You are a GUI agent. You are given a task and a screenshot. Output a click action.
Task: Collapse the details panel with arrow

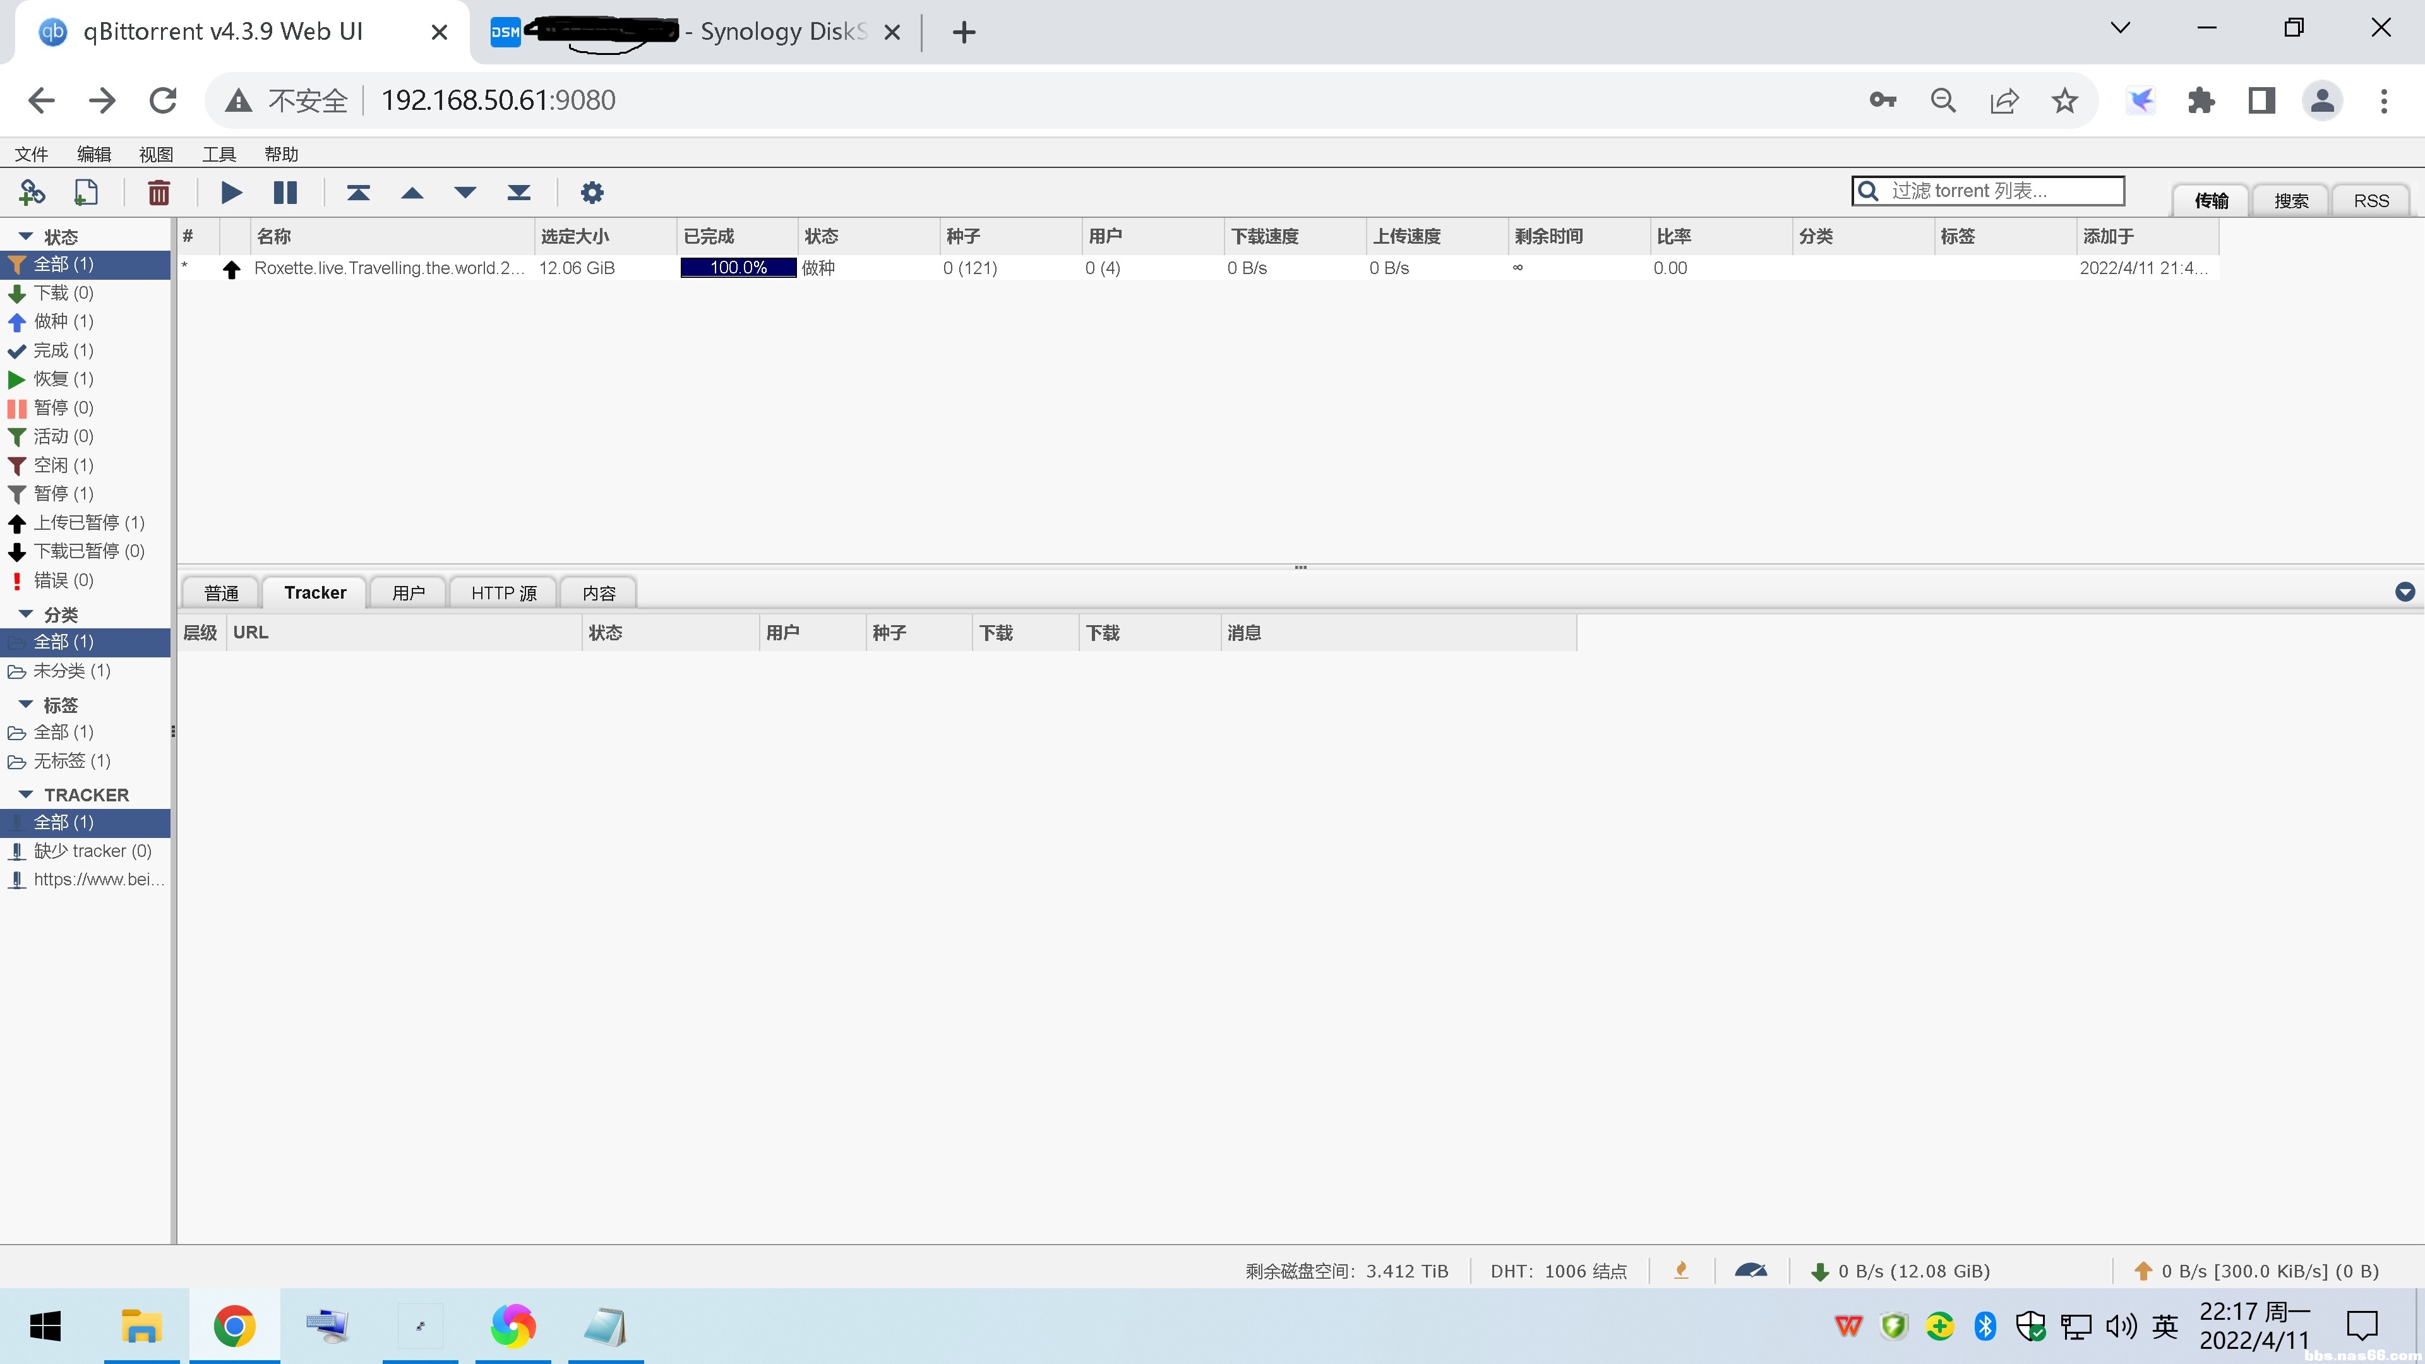point(2404,591)
